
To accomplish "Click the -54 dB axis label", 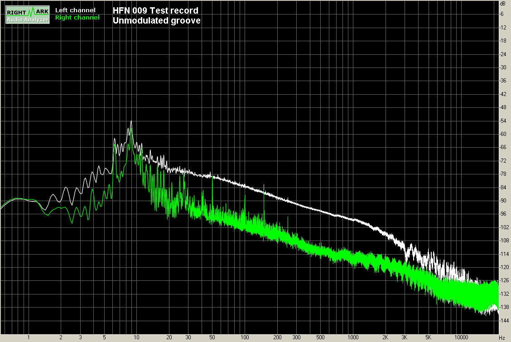I will click(503, 120).
